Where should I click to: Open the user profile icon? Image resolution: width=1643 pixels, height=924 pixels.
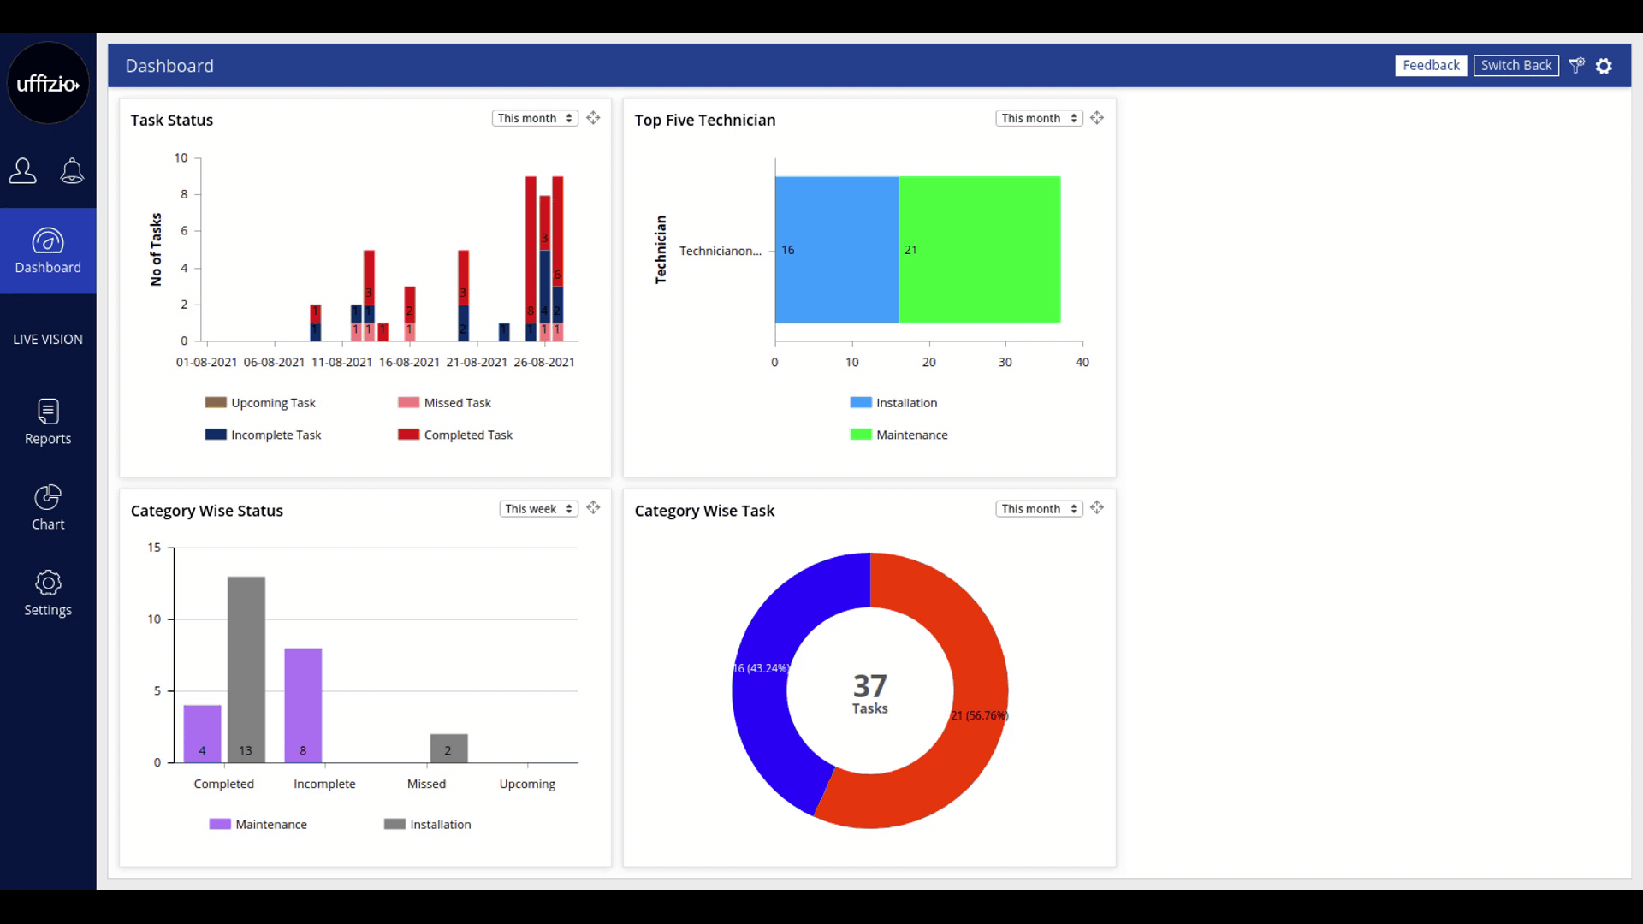(23, 171)
